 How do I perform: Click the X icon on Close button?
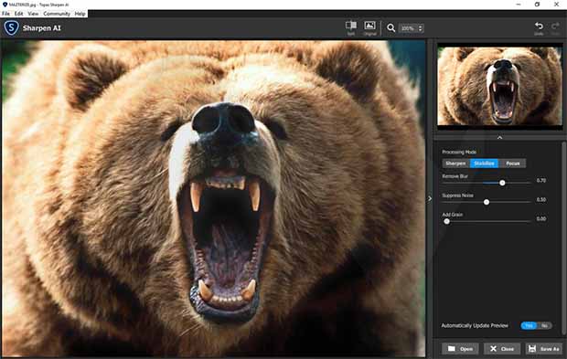[x=493, y=349]
